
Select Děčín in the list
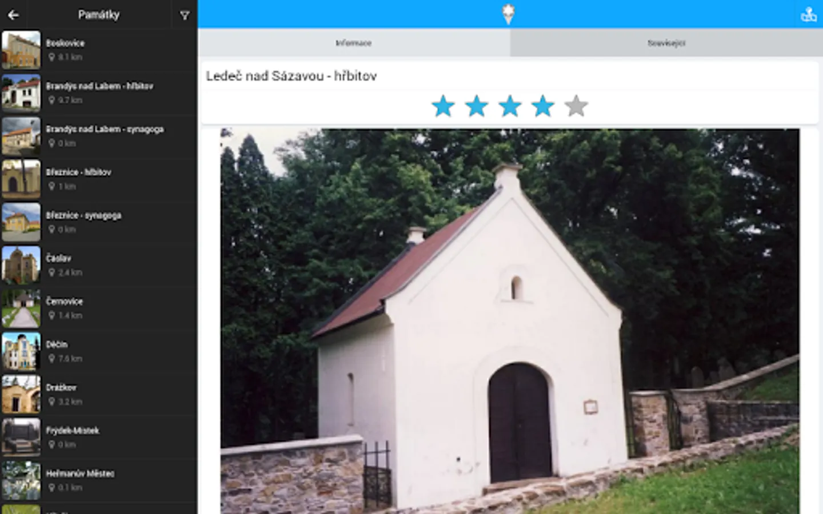(x=99, y=351)
